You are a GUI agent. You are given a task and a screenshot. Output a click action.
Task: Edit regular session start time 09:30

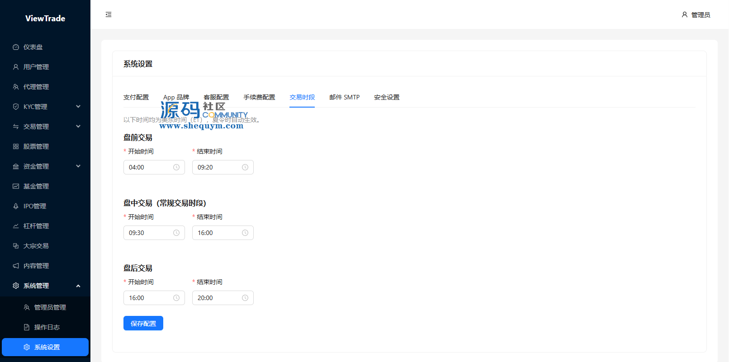pyautogui.click(x=154, y=233)
